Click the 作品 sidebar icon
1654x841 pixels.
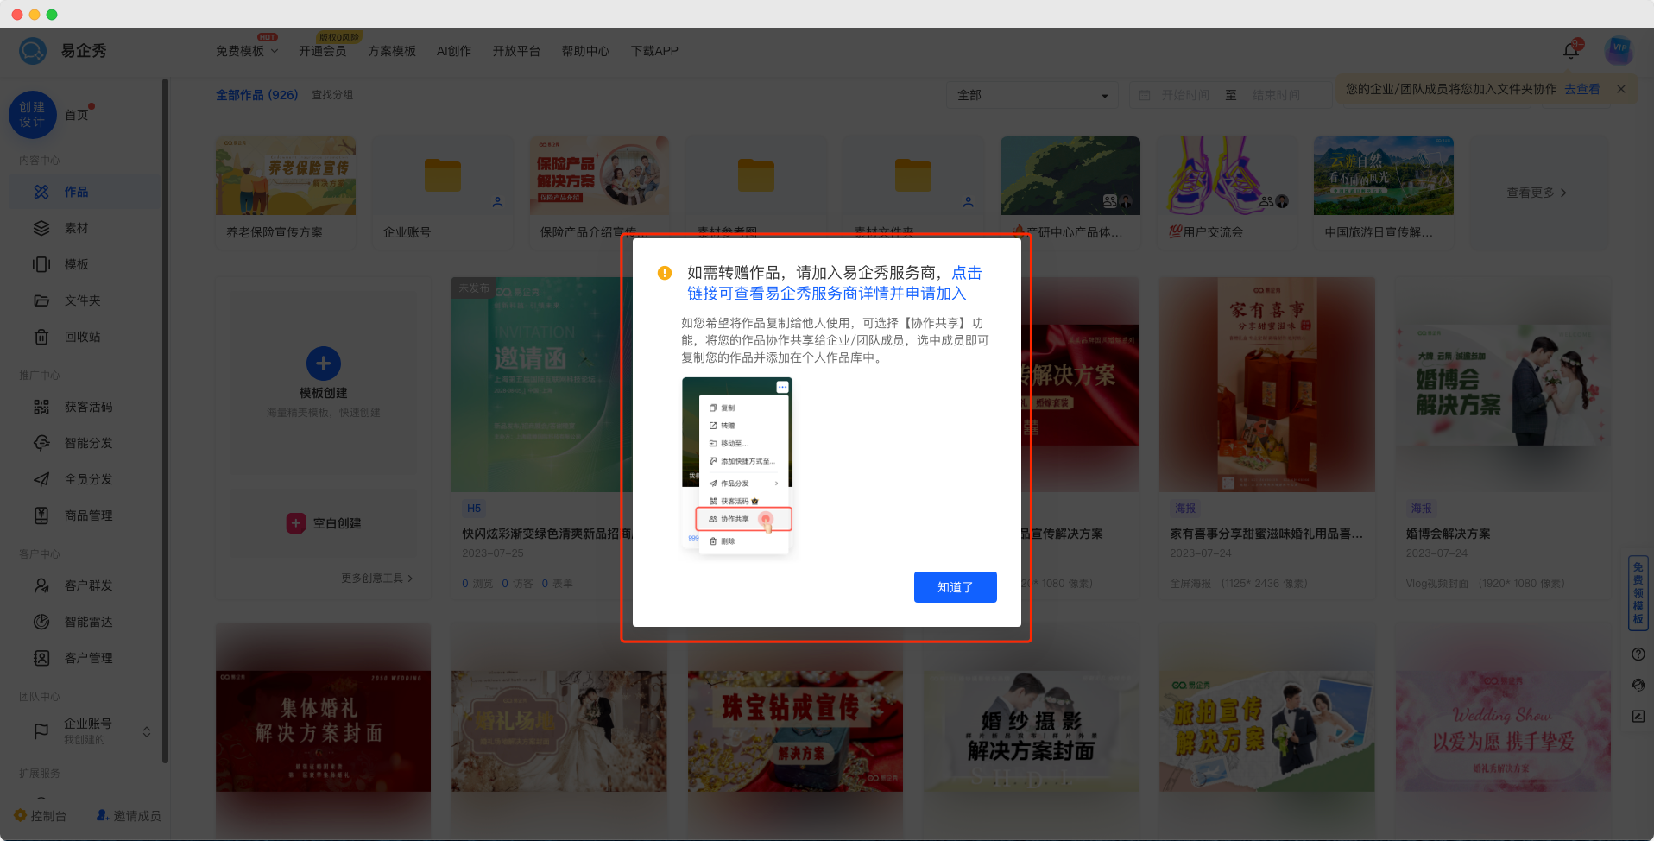pos(41,192)
